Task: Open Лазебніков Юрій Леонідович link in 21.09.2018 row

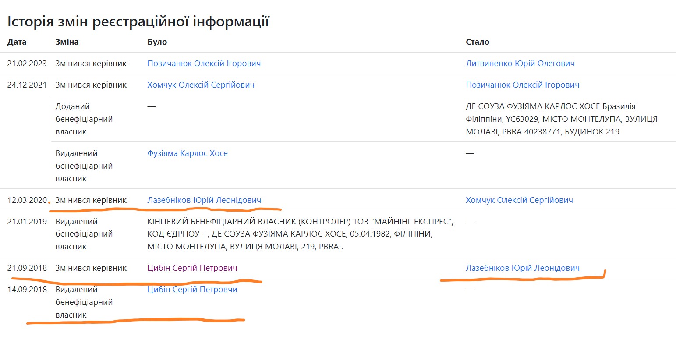Action: pyautogui.click(x=523, y=268)
